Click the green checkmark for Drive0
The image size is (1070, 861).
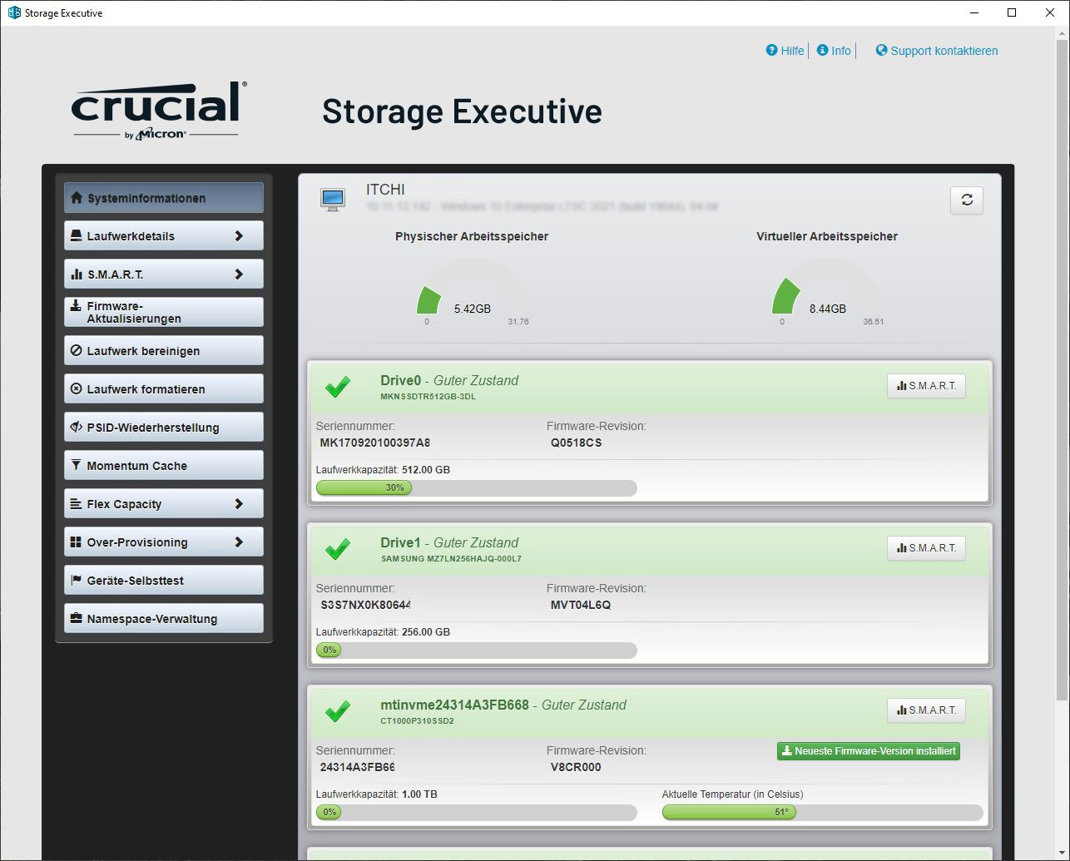[x=337, y=387]
